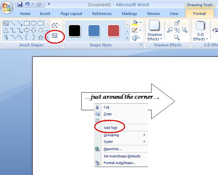Select the Text Box shape in gallery
Viewport: 218px width, 175px height.
6,23
